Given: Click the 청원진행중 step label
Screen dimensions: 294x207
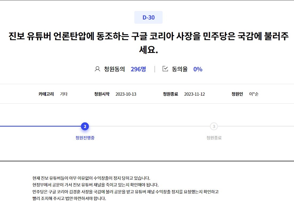Looking at the screenshot, I should (x=85, y=138).
